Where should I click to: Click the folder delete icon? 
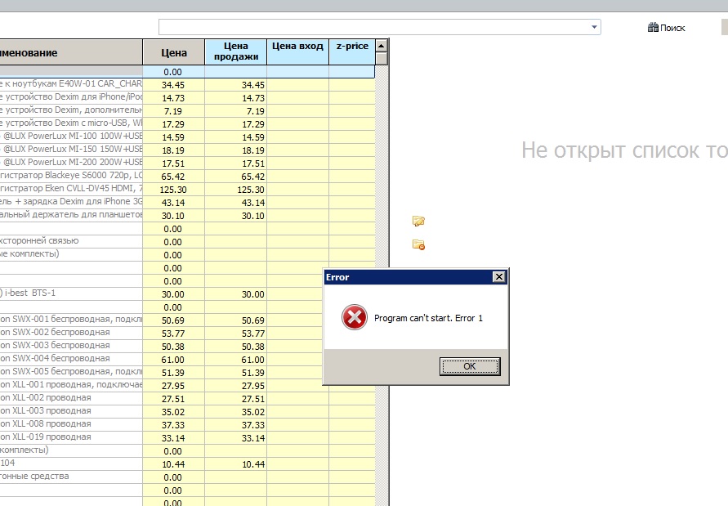pos(418,245)
